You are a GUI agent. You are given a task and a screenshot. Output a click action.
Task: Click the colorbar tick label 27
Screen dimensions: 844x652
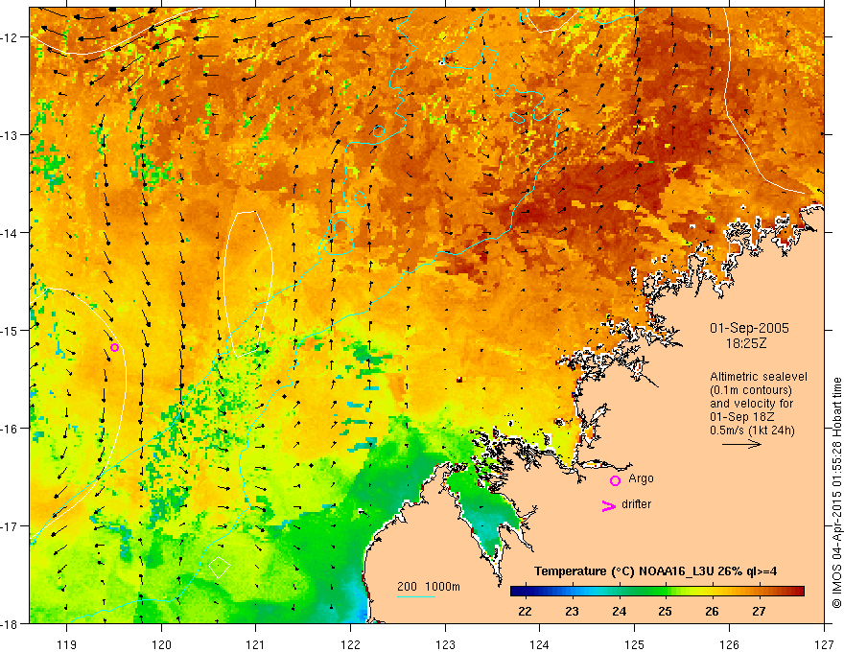tap(759, 612)
